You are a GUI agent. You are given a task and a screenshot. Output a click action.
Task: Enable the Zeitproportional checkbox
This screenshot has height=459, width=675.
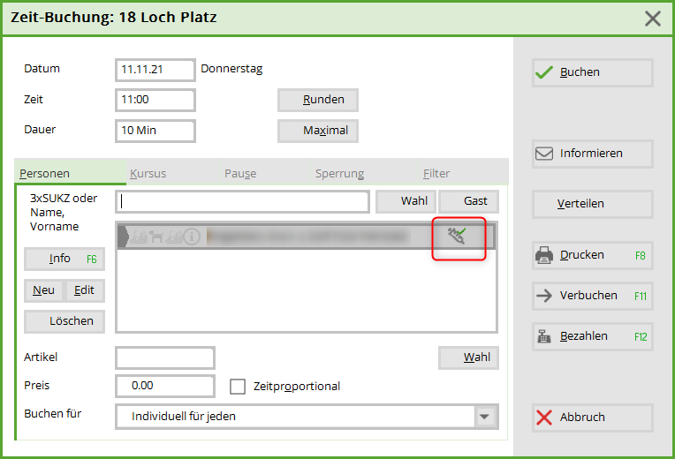pos(238,387)
